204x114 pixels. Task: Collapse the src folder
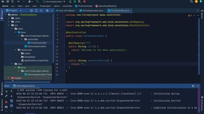pyautogui.click(x=9, y=25)
